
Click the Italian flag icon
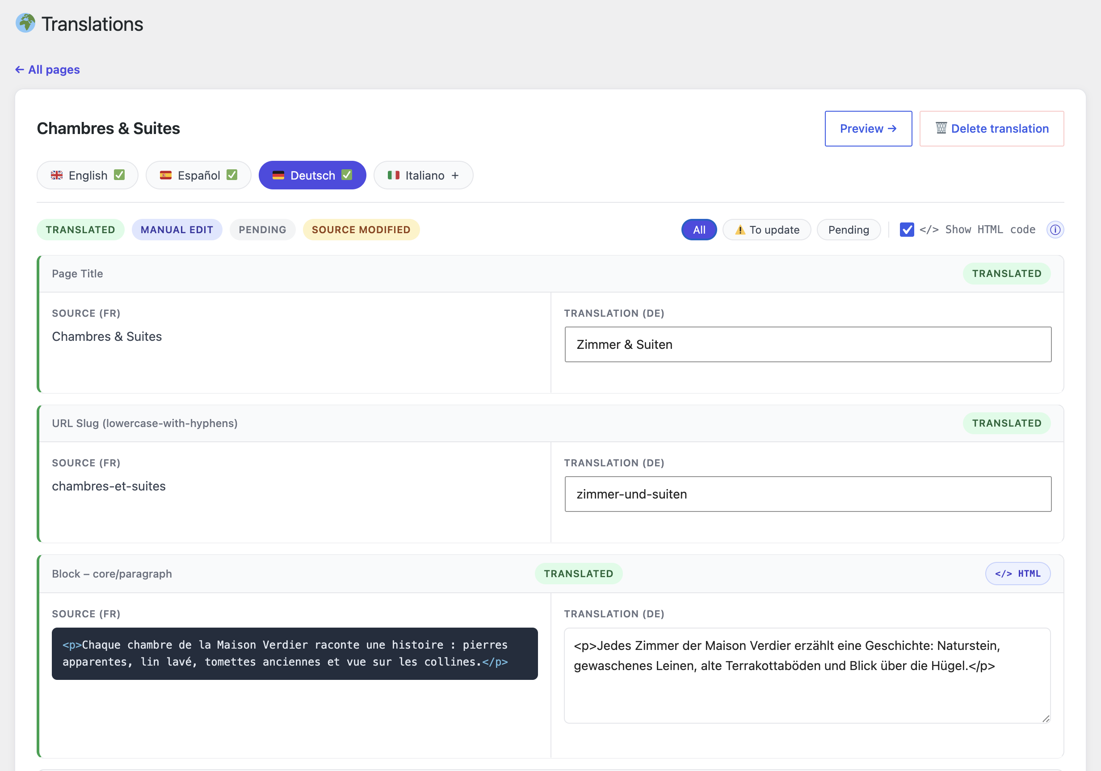coord(394,175)
